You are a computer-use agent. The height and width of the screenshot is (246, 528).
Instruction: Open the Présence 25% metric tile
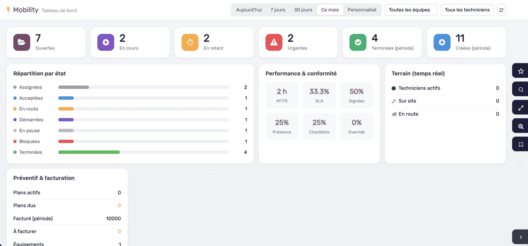(x=282, y=126)
